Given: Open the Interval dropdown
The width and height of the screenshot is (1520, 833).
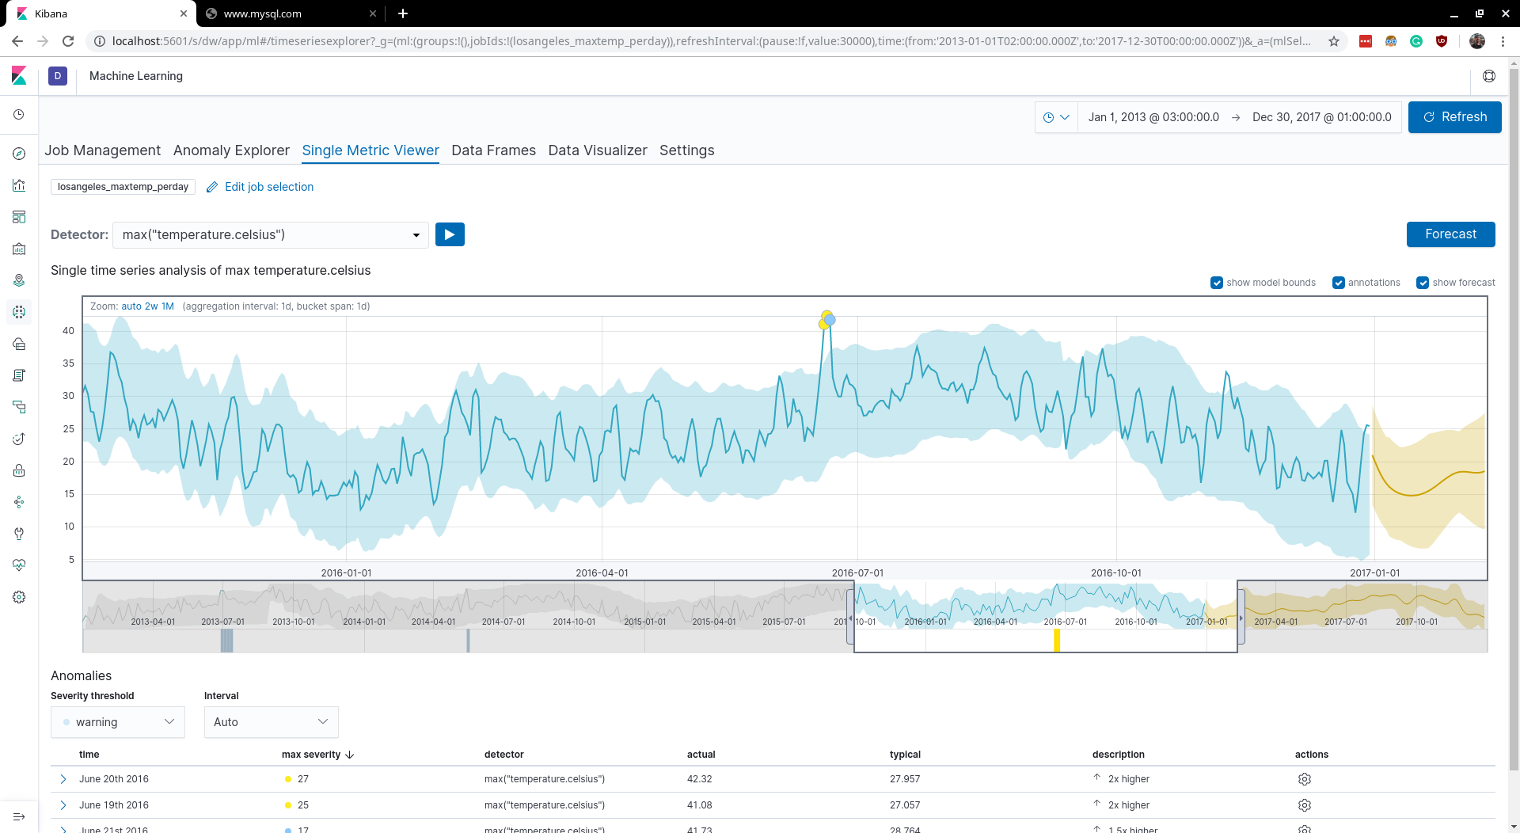Looking at the screenshot, I should [x=272, y=722].
